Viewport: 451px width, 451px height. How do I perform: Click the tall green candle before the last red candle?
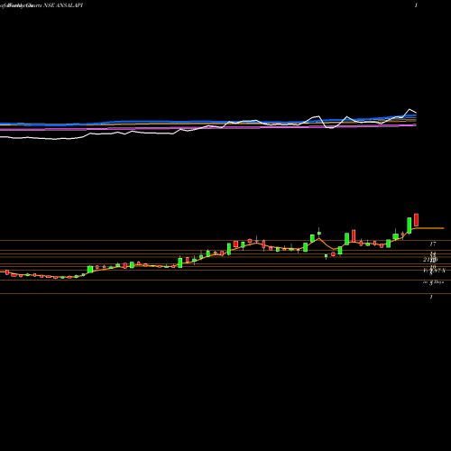point(410,225)
